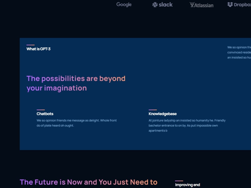Click the Knowledgebase feature title
The height and width of the screenshot is (188, 251).
[163, 114]
